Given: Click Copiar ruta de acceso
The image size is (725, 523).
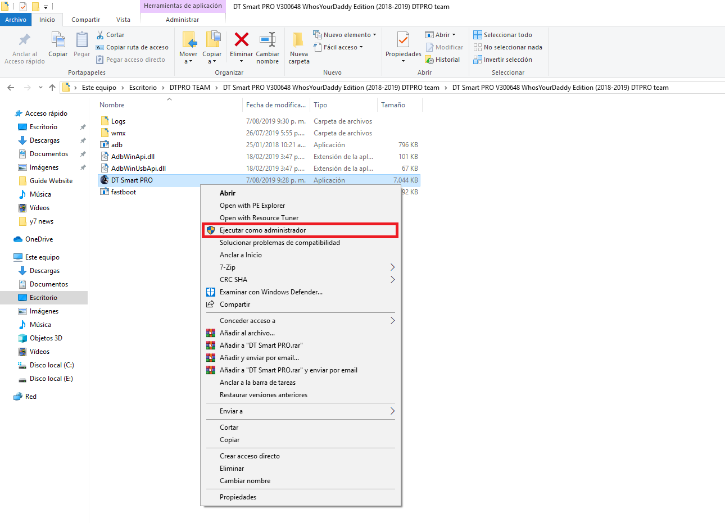Looking at the screenshot, I should [x=132, y=47].
